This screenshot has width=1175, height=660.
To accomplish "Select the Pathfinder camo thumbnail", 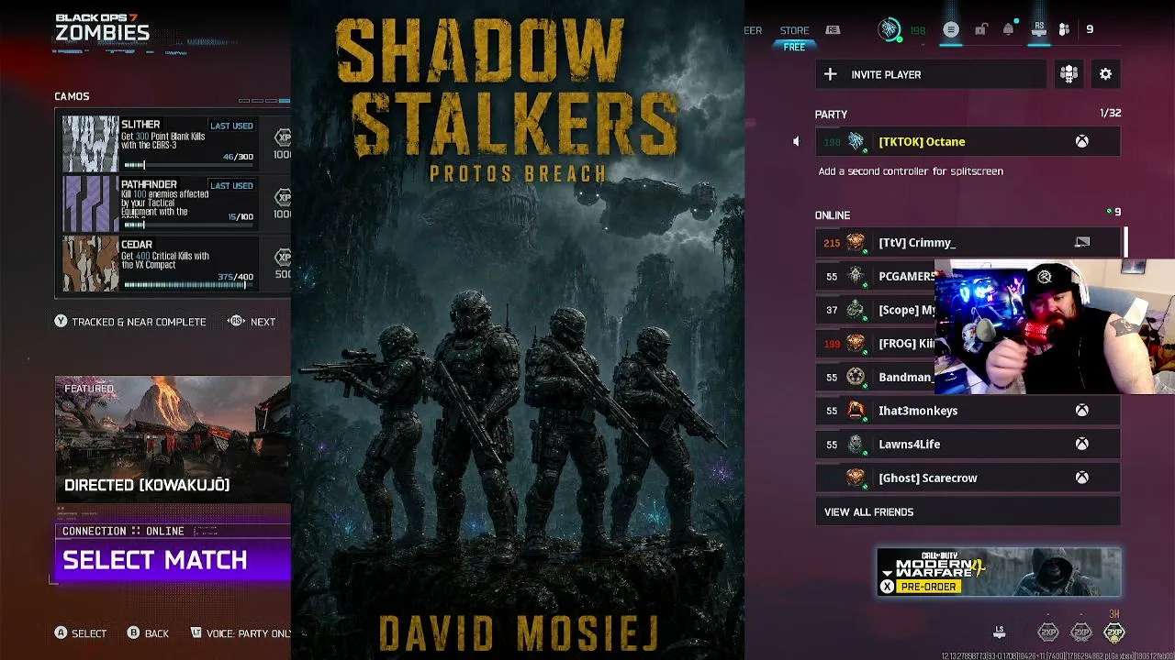I will (x=90, y=203).
